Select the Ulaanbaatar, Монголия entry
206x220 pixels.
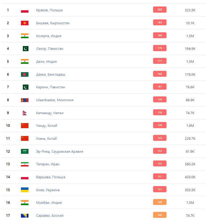click(55, 100)
